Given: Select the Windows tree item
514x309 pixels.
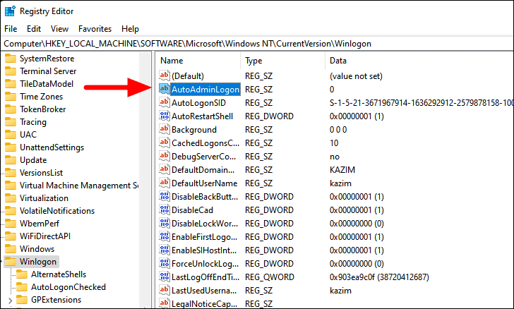Looking at the screenshot, I should [37, 249].
